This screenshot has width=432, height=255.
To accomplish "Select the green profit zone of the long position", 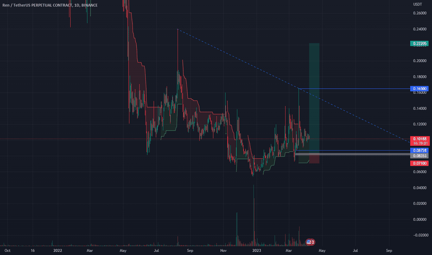I will [x=314, y=98].
